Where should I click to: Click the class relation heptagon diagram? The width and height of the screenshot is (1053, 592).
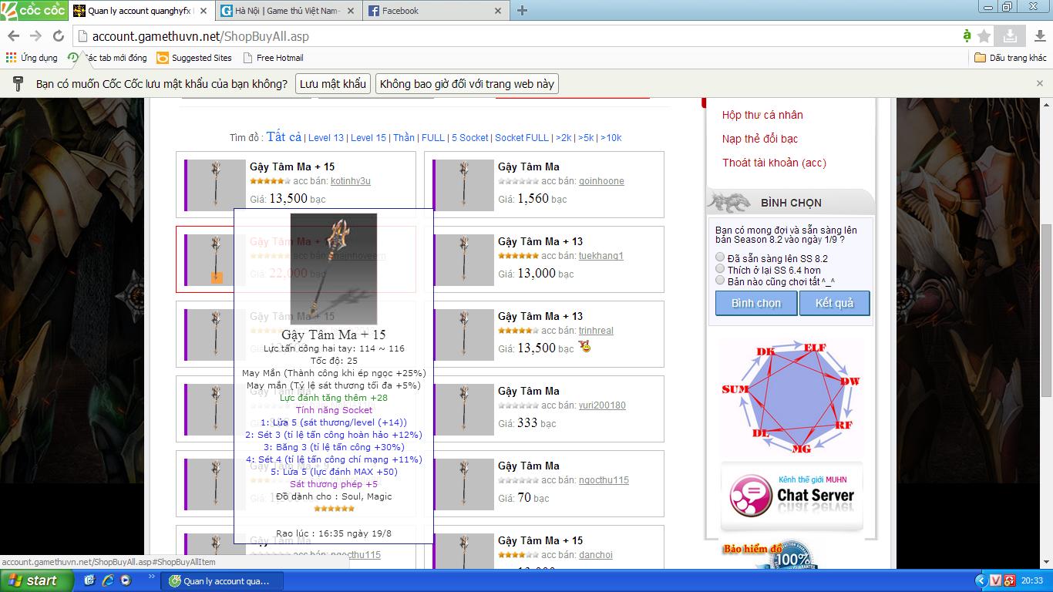click(x=791, y=398)
